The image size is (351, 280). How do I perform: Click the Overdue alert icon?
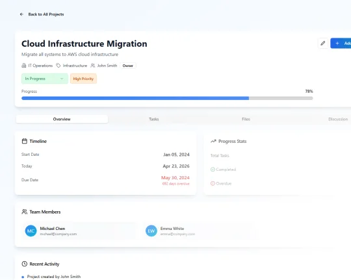tap(213, 184)
